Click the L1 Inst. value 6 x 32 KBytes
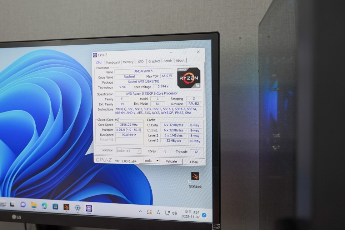This screenshot has width=345, height=230. coord(173,130)
